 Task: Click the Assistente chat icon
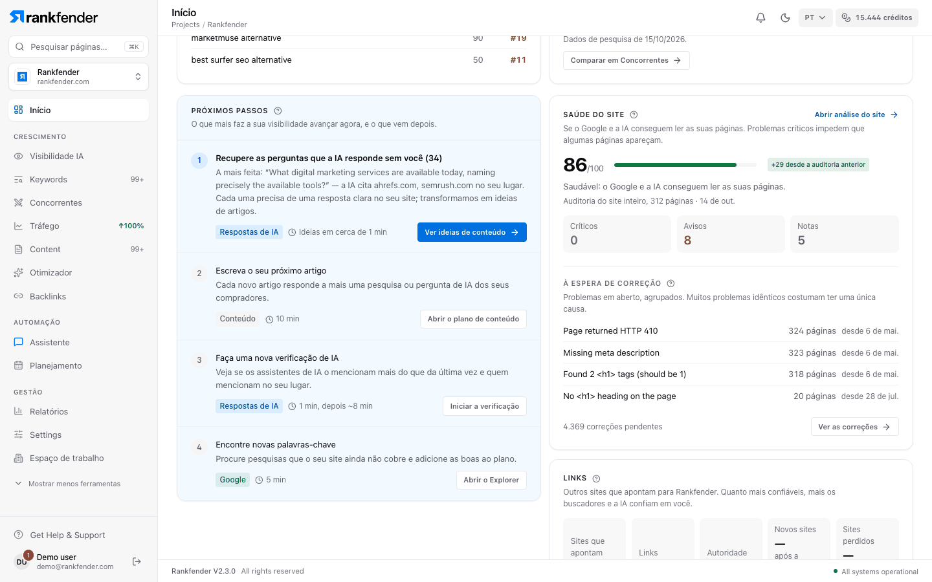[18, 342]
